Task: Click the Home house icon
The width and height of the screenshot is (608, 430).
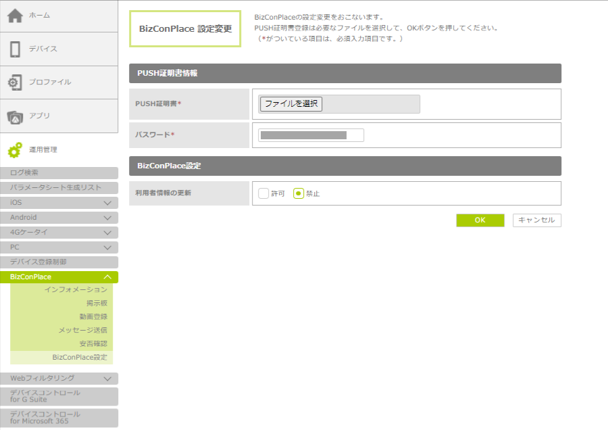Action: [15, 16]
